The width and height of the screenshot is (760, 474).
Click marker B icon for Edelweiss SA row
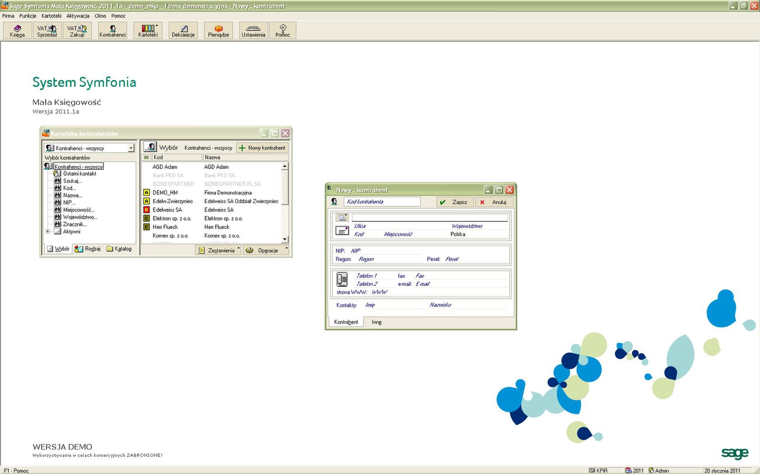147,210
